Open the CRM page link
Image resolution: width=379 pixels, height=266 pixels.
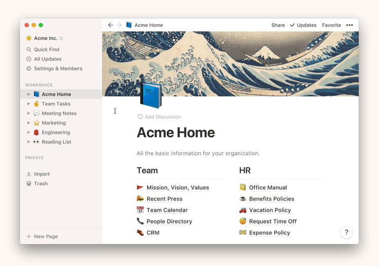pyautogui.click(x=153, y=233)
